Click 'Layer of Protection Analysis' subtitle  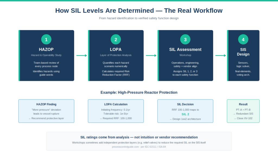[x=116, y=55]
